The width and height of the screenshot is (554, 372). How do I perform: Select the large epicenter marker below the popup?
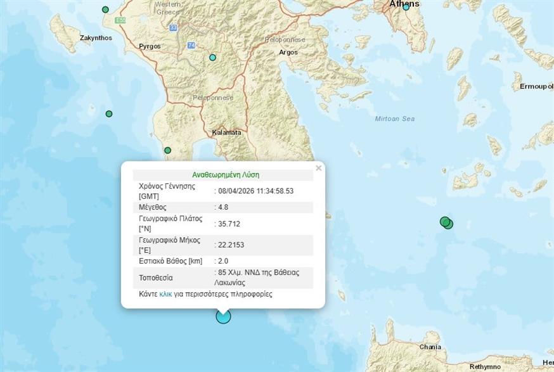(x=222, y=317)
